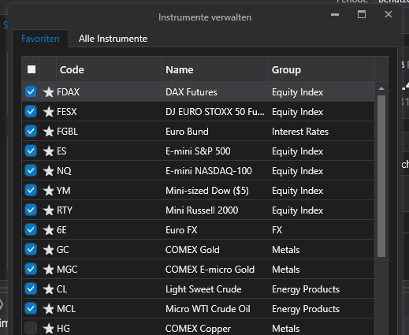Click the star beside MCL
The height and width of the screenshot is (335, 409).
(49, 309)
